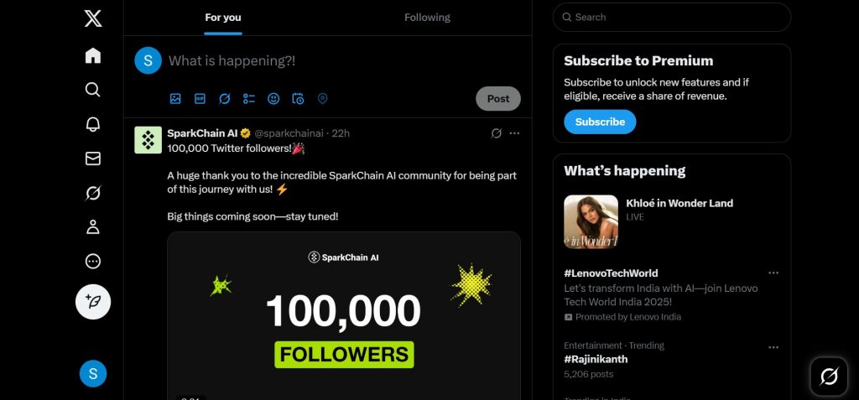
Task: Switch to the Following tab
Action: (x=427, y=18)
